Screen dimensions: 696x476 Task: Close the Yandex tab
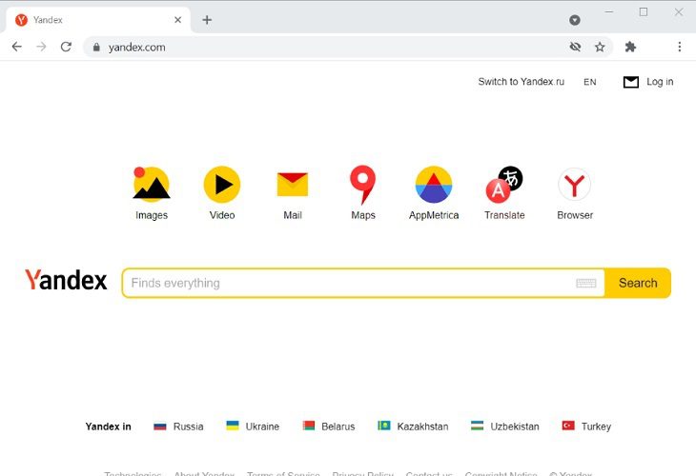[x=178, y=20]
